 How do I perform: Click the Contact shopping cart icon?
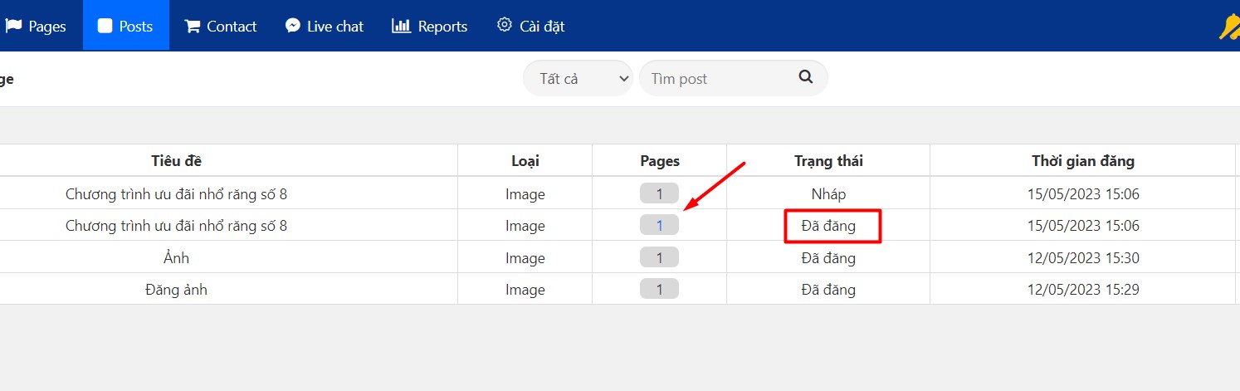[193, 26]
